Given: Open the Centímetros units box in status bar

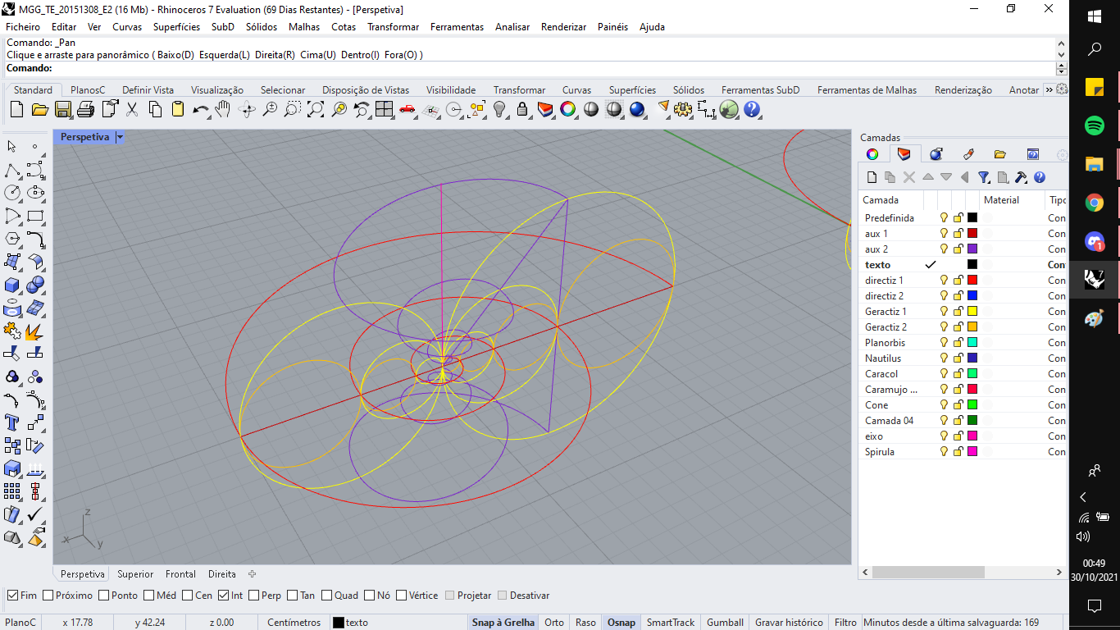Looking at the screenshot, I should 294,623.
